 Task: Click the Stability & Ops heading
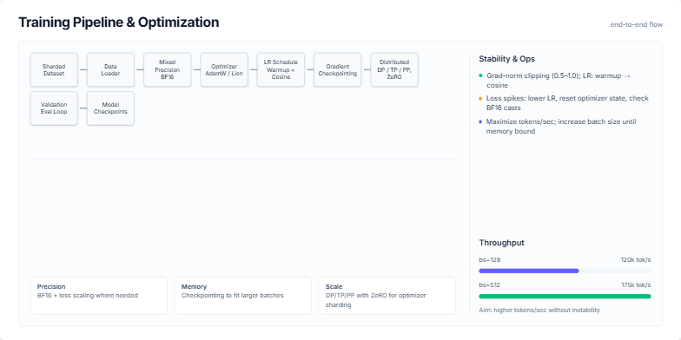click(x=507, y=59)
